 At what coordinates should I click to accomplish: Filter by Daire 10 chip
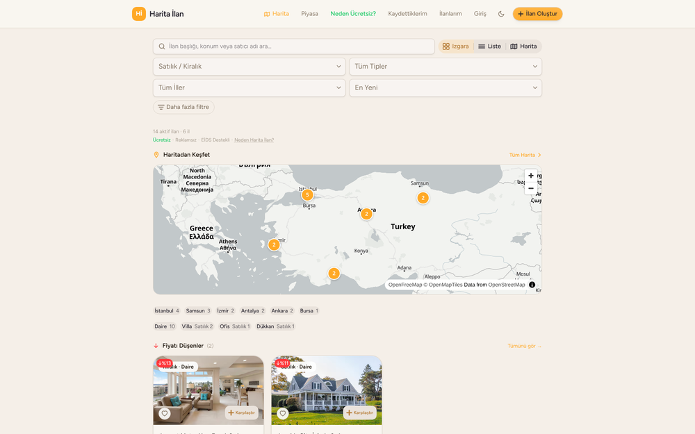click(x=165, y=326)
